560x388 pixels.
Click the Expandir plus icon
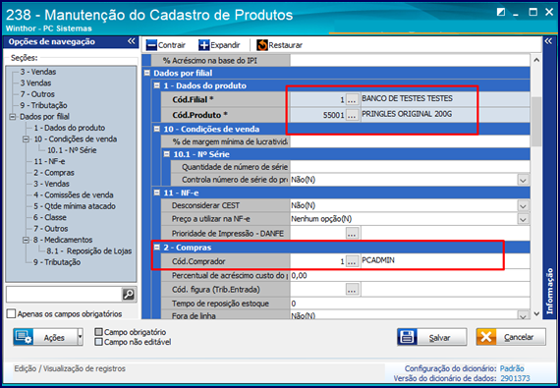[204, 45]
